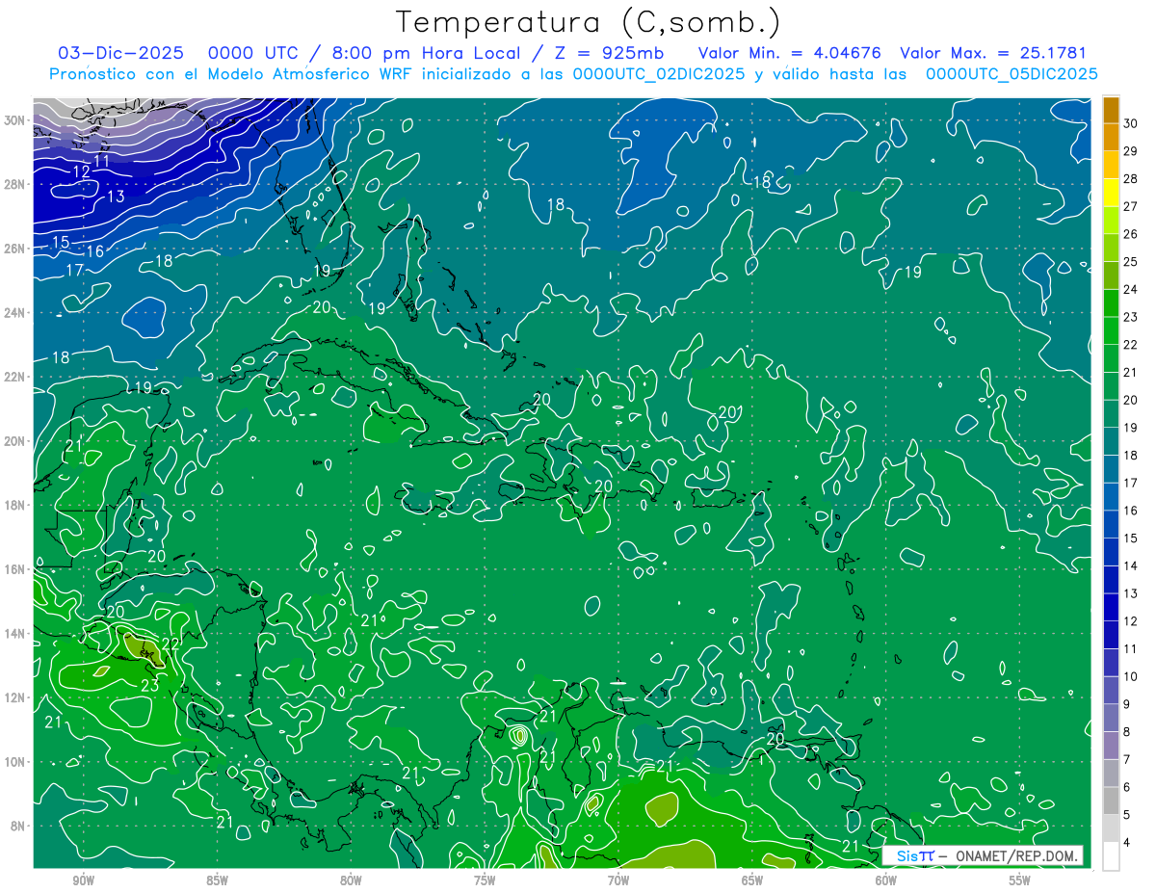This screenshot has width=1156, height=893.
Task: Click the "23" contour label over Central America
Action: [x=149, y=686]
